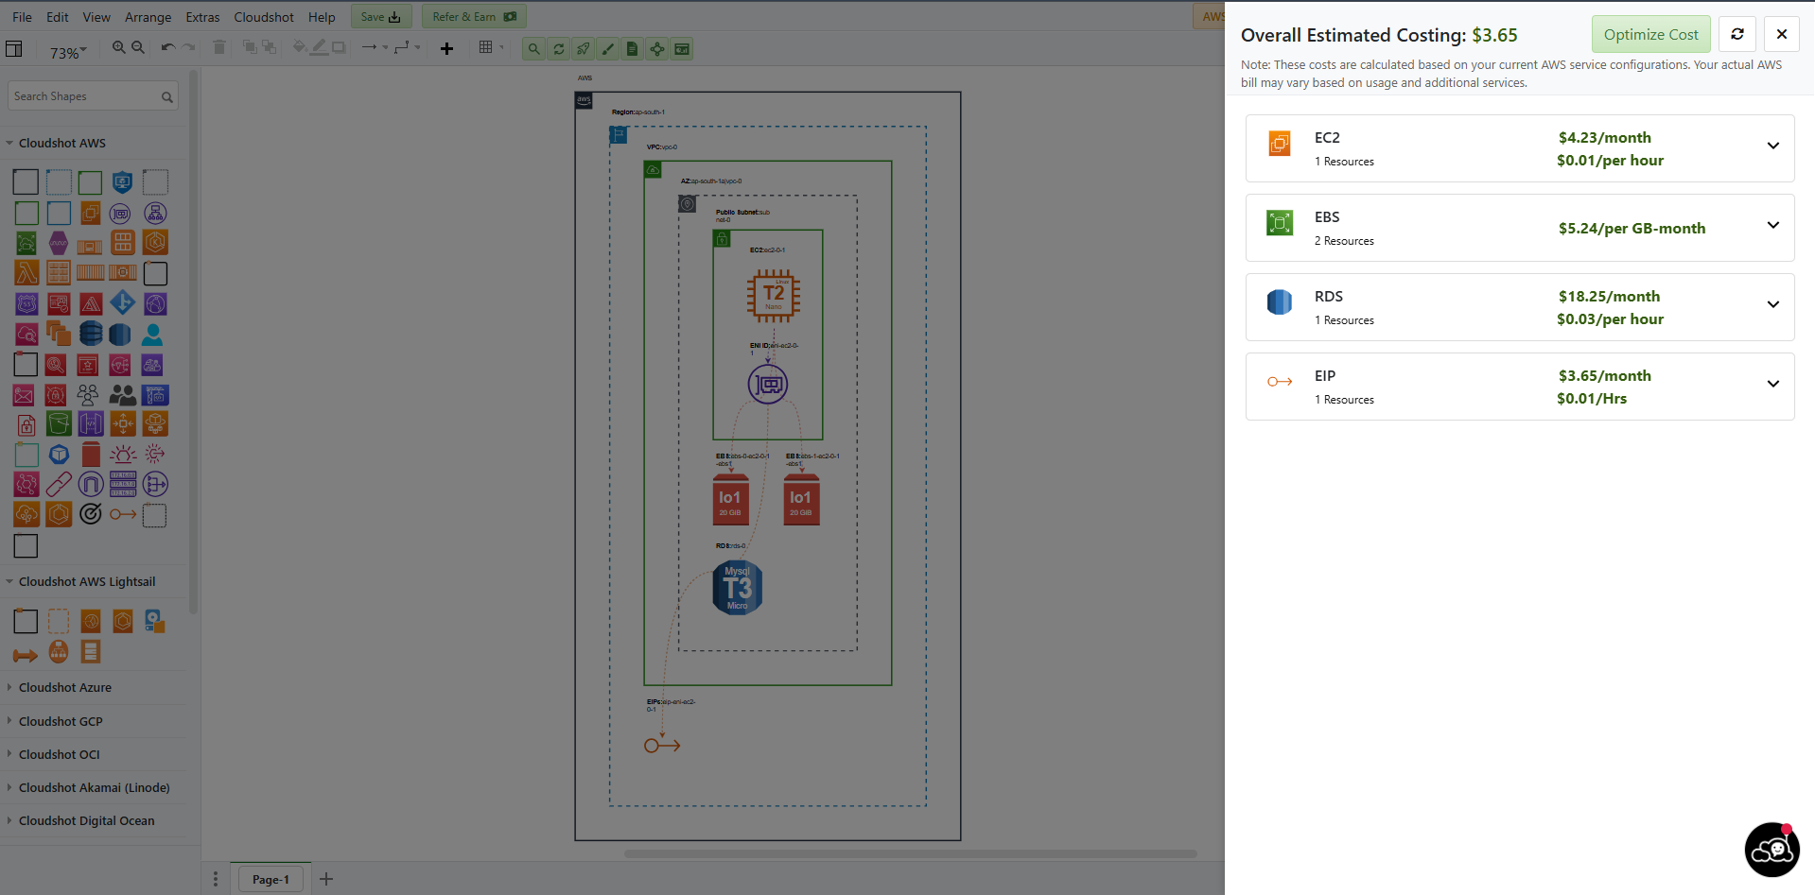Open the waypoints style dropdown
Screen dimensions: 1815x895
(407, 47)
